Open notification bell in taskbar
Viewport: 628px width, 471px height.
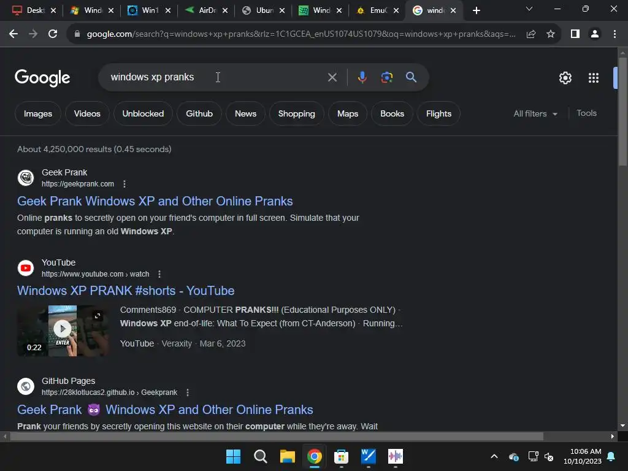(x=611, y=456)
